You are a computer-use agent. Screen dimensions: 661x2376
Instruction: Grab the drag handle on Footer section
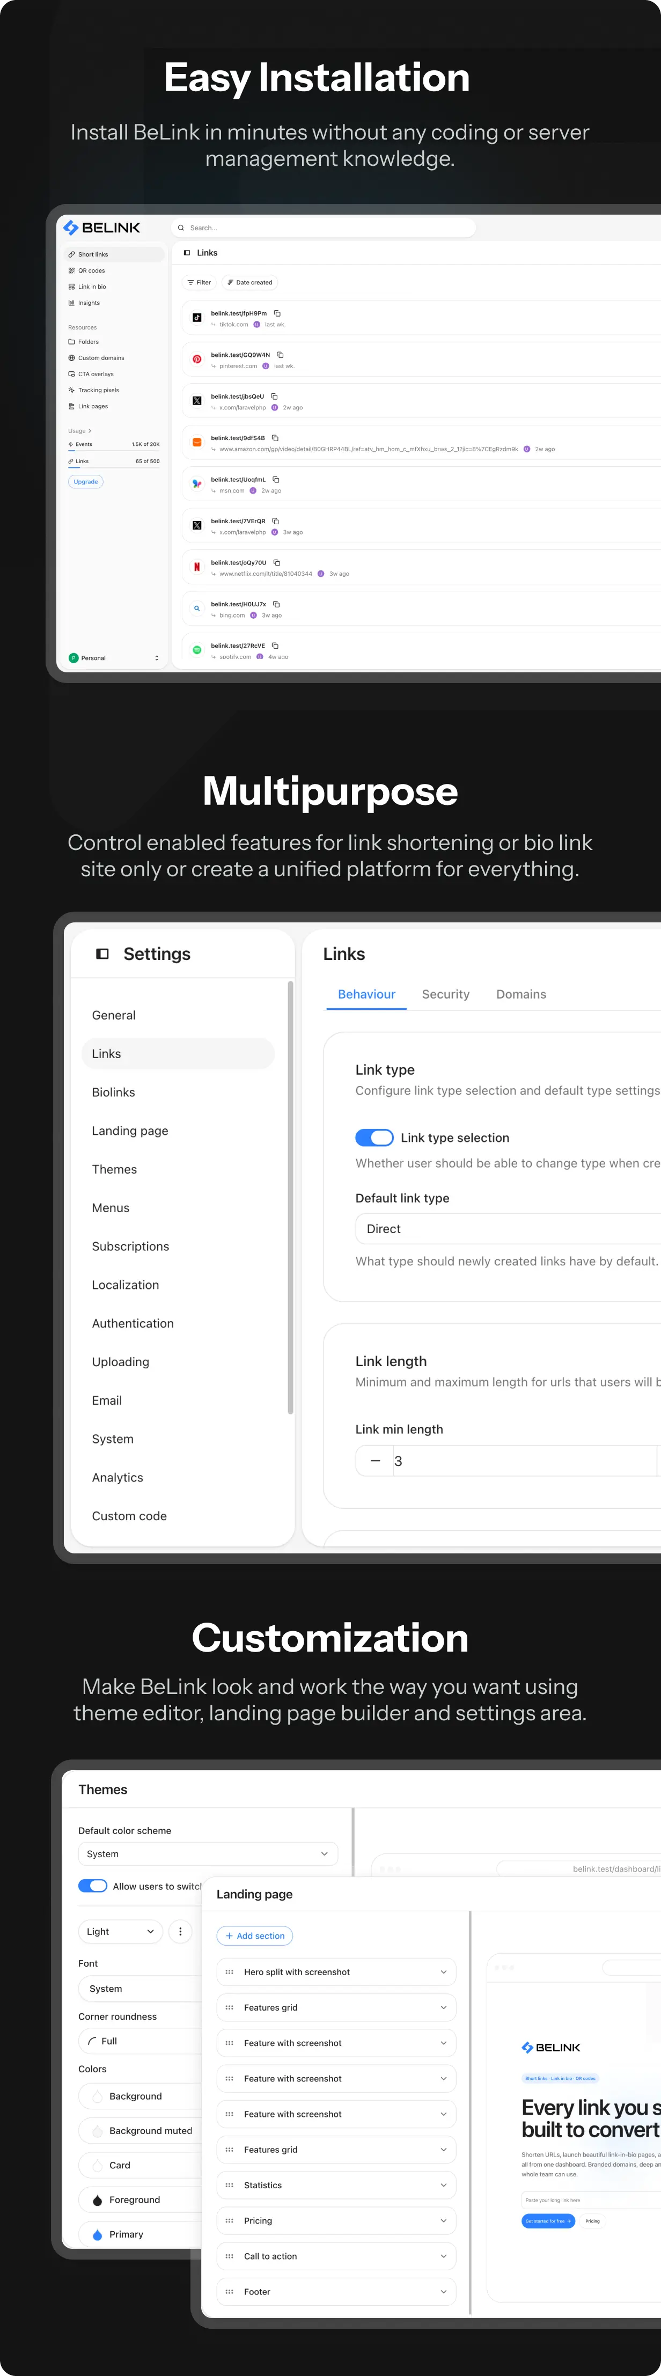(x=230, y=2291)
